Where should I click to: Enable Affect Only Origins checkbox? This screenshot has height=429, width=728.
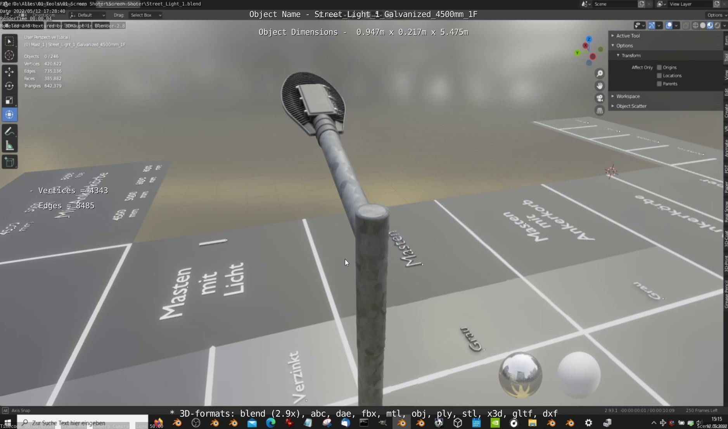[x=659, y=67]
